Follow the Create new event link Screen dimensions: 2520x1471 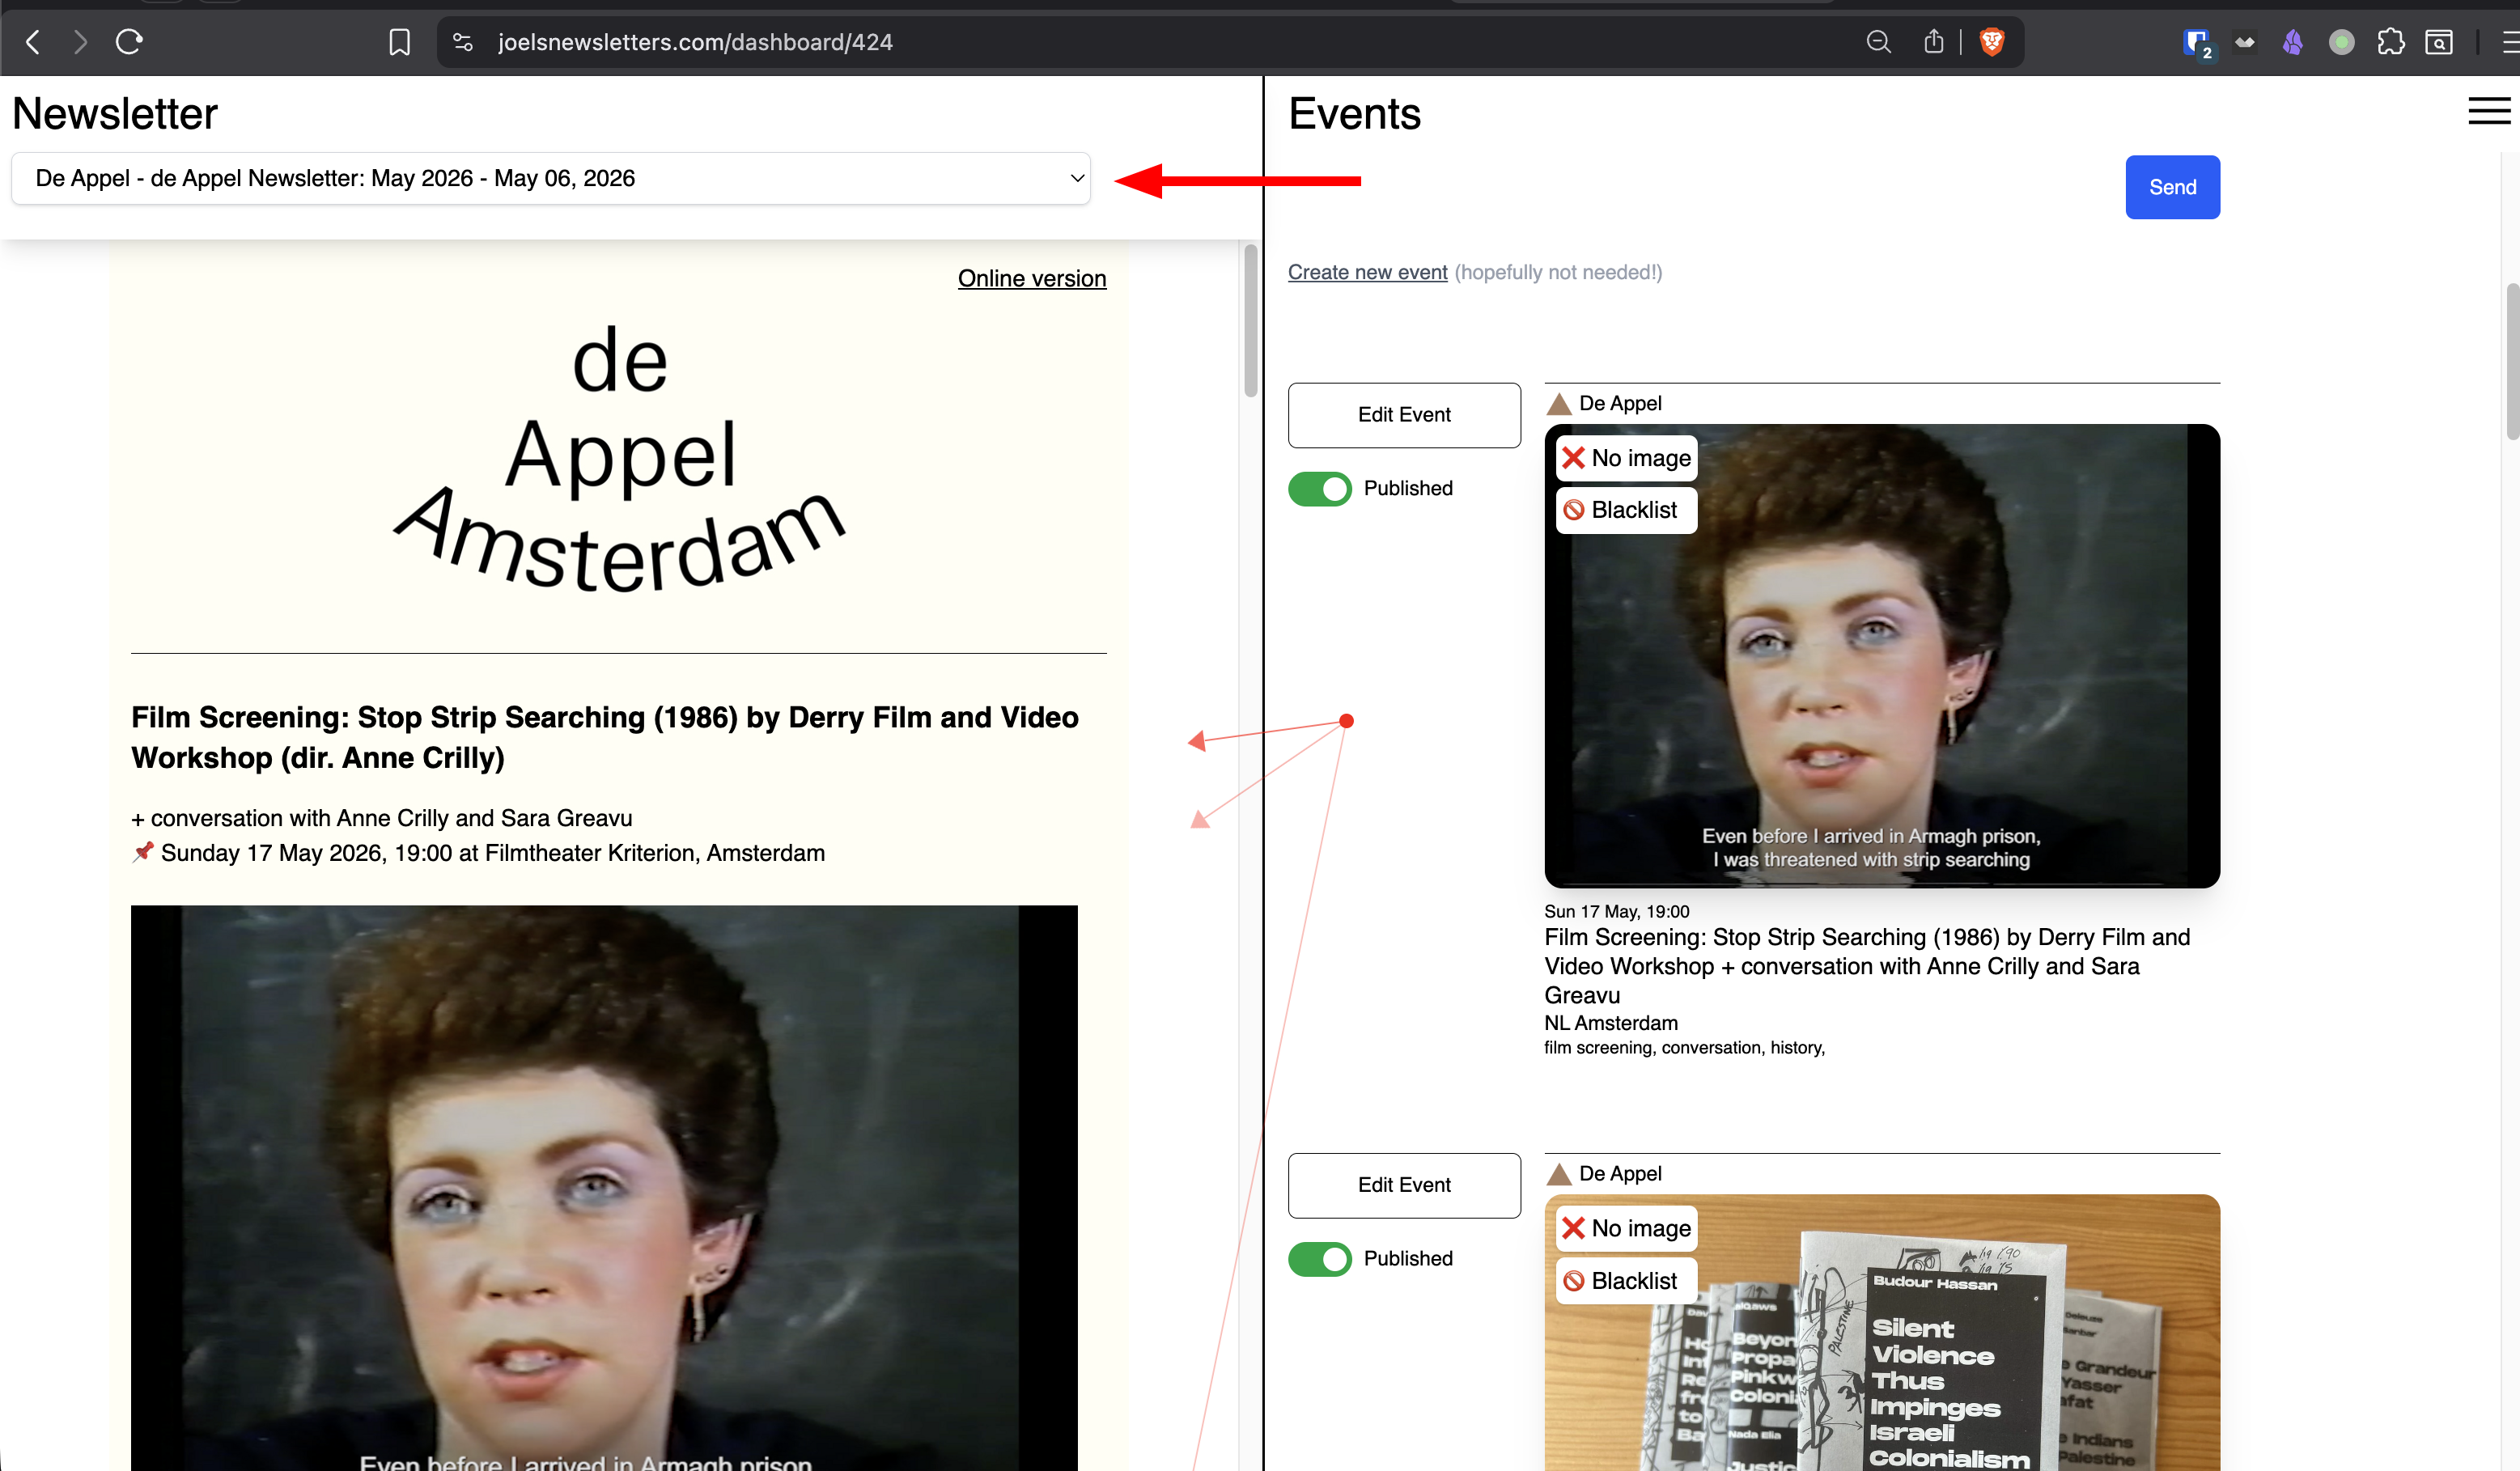coord(1367,272)
